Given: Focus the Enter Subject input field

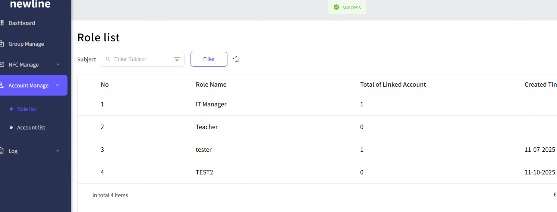Looking at the screenshot, I should click(142, 59).
